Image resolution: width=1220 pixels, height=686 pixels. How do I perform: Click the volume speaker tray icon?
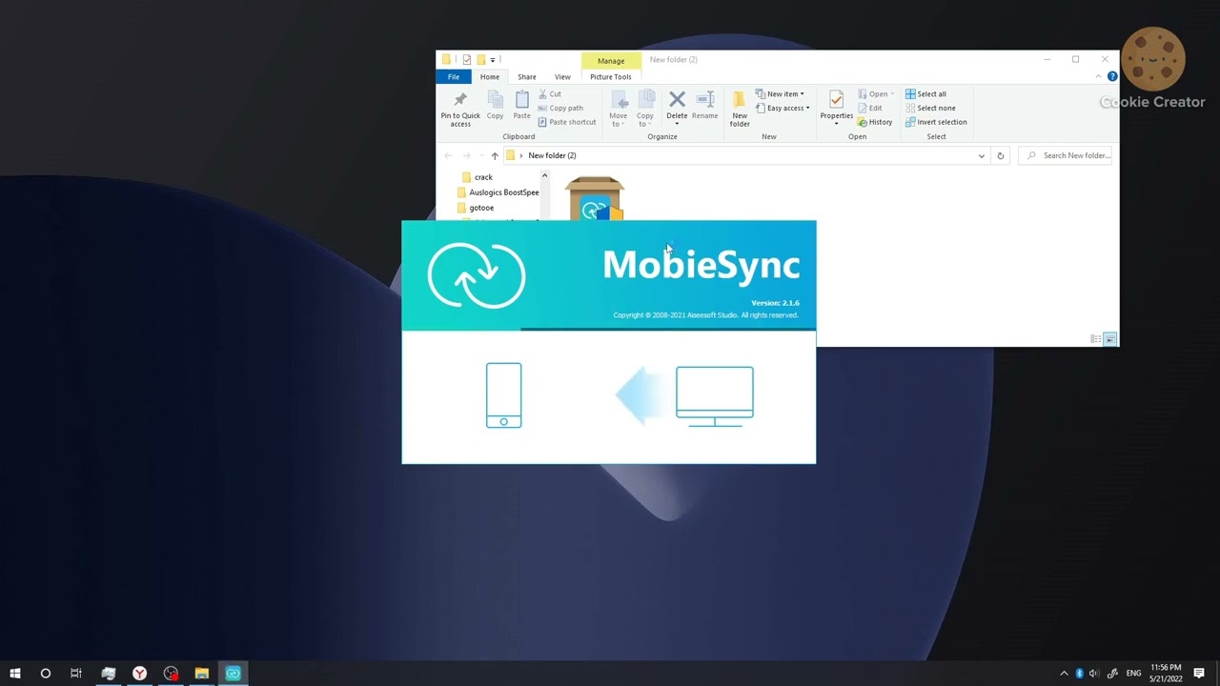[x=1093, y=674]
